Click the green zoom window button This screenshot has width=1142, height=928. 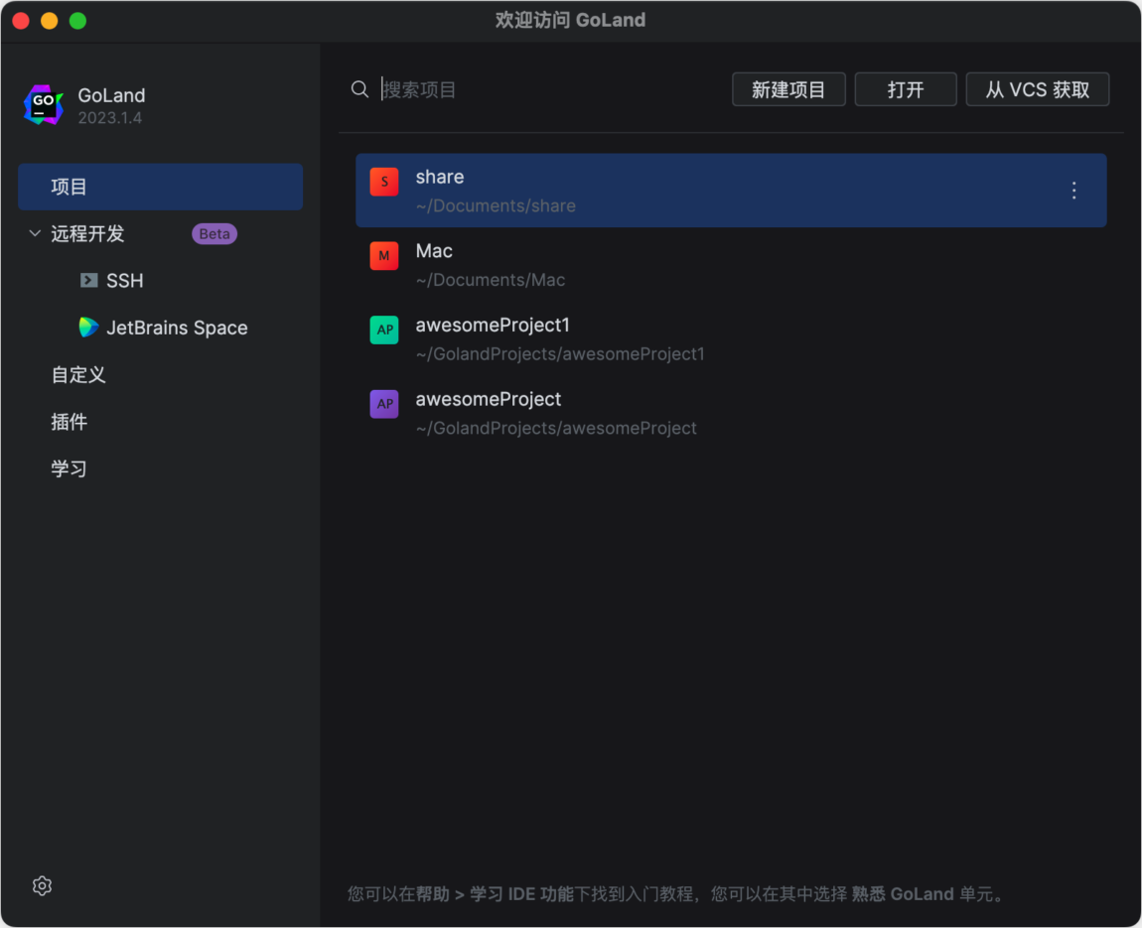point(77,21)
